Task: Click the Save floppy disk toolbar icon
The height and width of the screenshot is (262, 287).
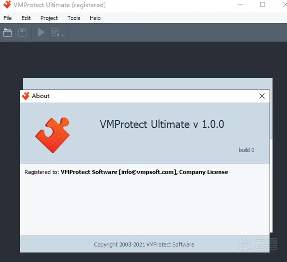Action: pos(22,32)
